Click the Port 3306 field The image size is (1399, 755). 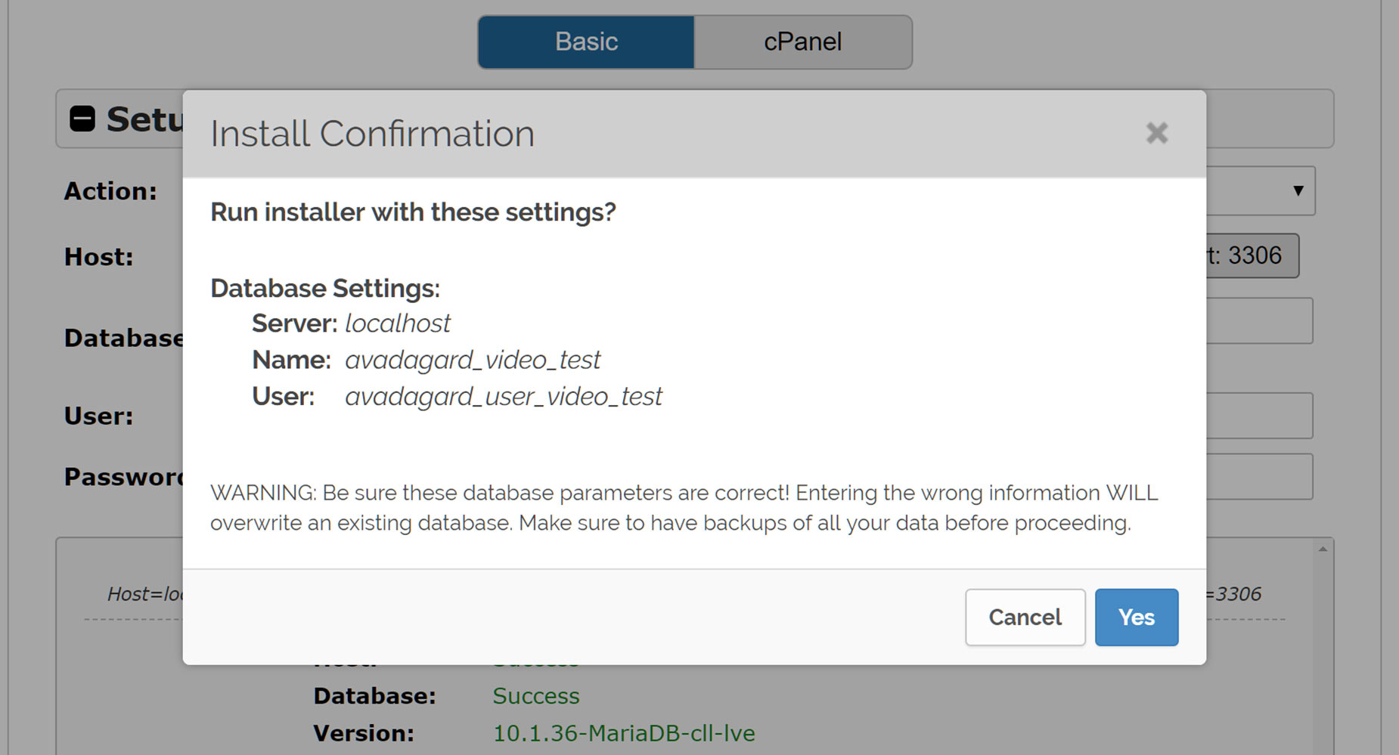(1252, 255)
